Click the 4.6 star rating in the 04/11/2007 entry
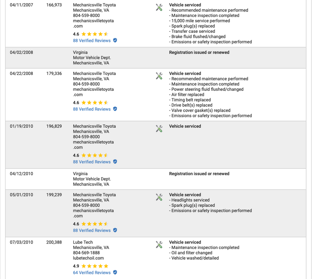 point(94,34)
